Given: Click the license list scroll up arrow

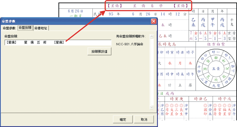Looking at the screenshot, I should pos(152,36).
